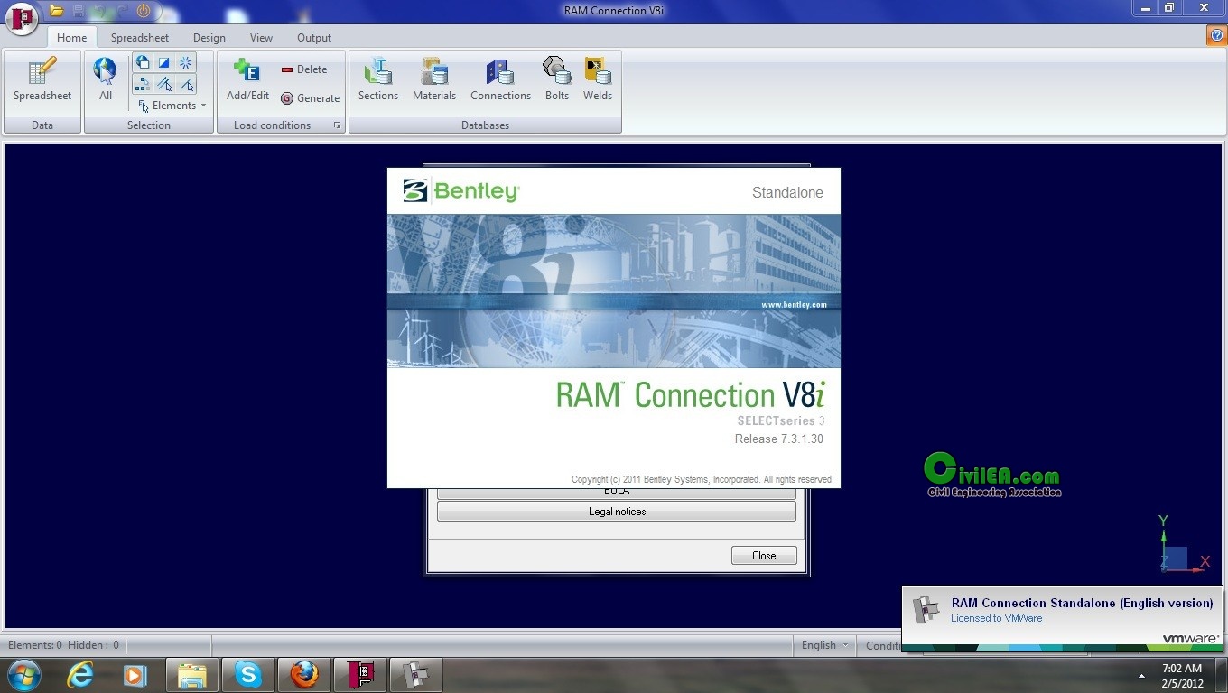Open the View ribbon tab
The height and width of the screenshot is (693, 1228).
[x=261, y=38]
